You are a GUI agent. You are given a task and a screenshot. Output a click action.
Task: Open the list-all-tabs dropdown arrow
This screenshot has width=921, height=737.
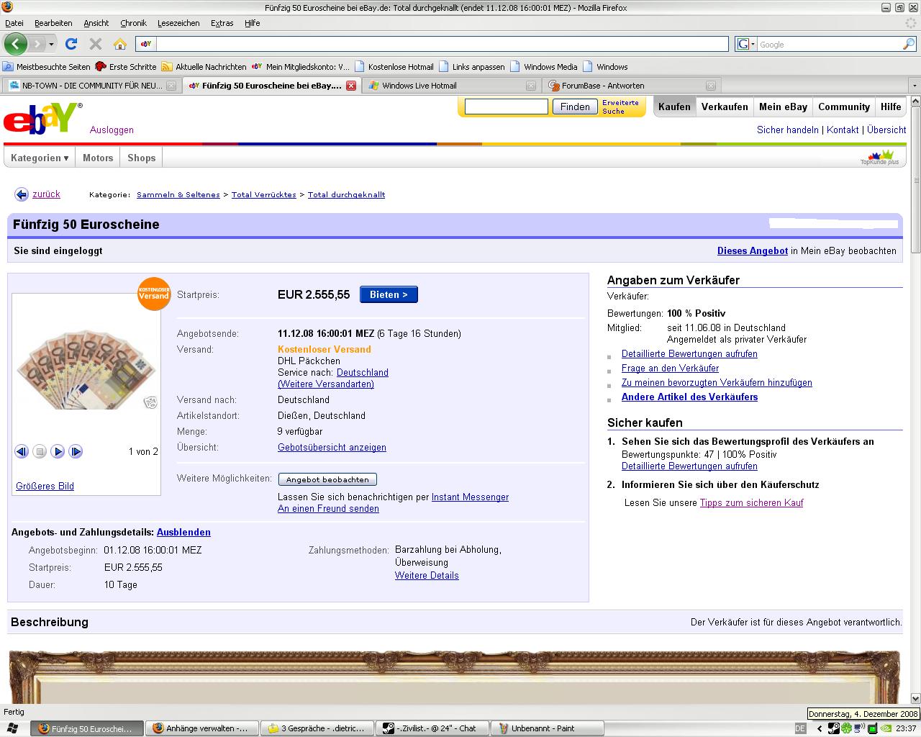click(x=915, y=85)
